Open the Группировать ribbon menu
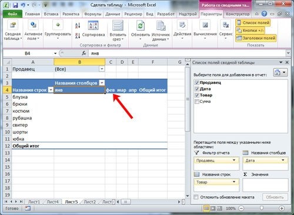 pyautogui.click(x=58, y=30)
